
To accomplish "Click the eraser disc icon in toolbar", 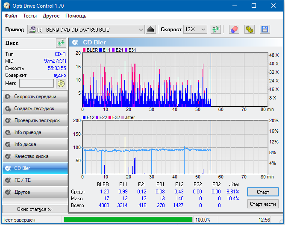I will click(x=234, y=29).
